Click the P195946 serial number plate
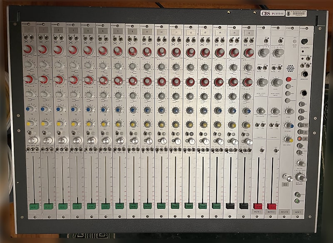Screen dimensions: 333x243 [x=277, y=14]
